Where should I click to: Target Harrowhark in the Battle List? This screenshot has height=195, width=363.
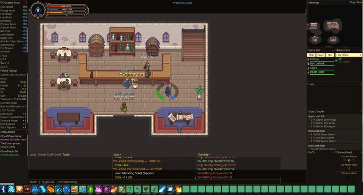321,64
